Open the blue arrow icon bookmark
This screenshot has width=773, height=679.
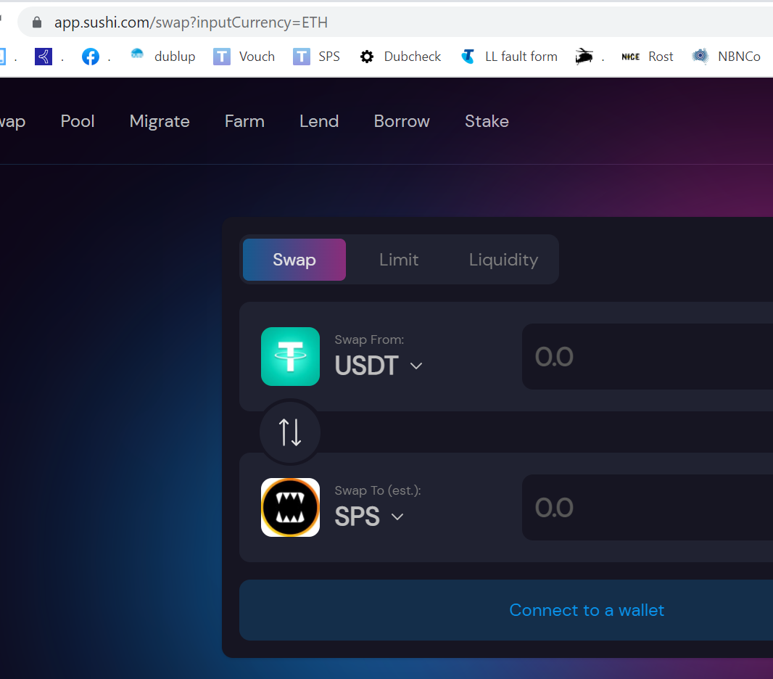[x=44, y=57]
